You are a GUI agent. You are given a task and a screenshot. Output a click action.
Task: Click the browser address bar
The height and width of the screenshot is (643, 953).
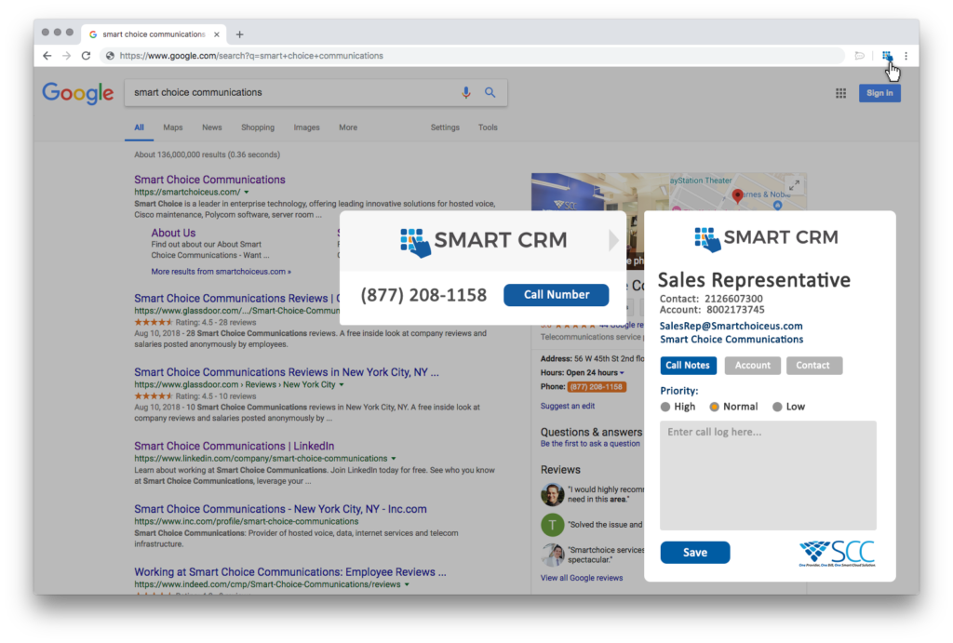[474, 56]
